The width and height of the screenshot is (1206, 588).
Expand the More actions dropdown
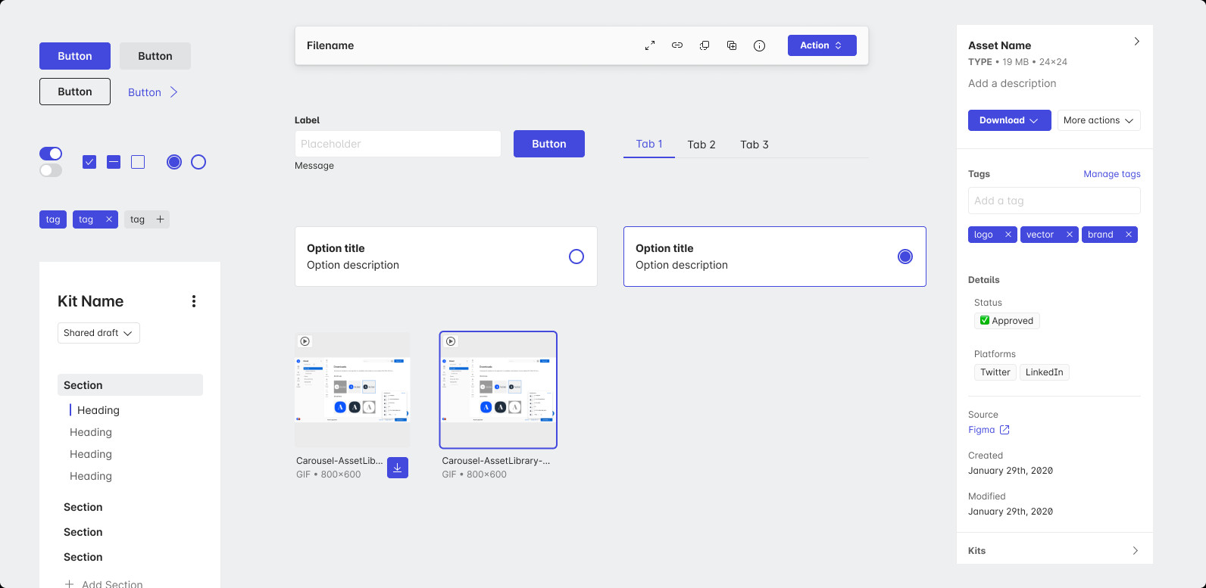tap(1098, 120)
